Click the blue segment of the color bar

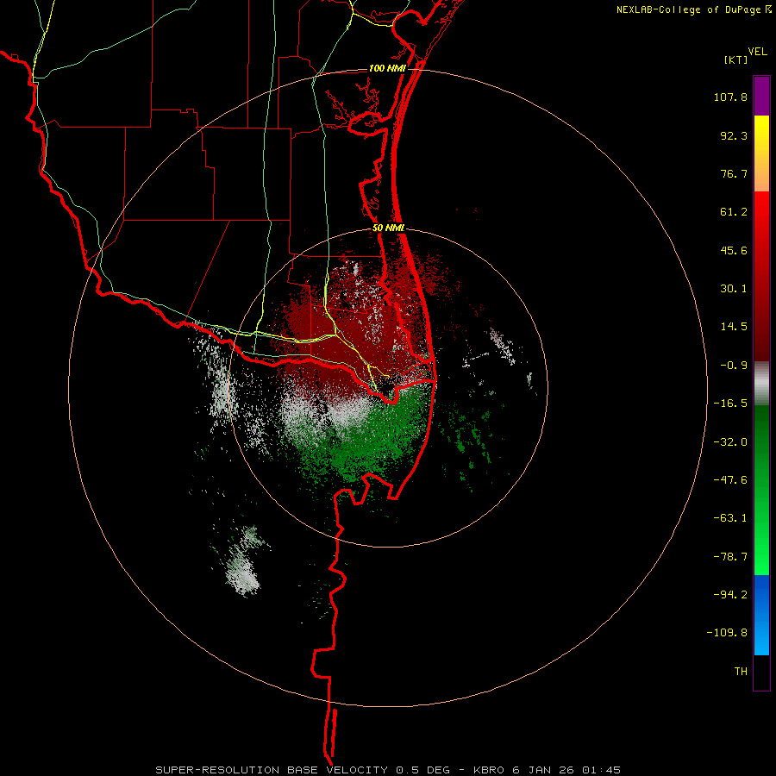pyautogui.click(x=761, y=615)
